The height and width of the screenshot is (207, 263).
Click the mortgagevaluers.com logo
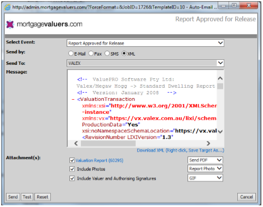(x=44, y=24)
